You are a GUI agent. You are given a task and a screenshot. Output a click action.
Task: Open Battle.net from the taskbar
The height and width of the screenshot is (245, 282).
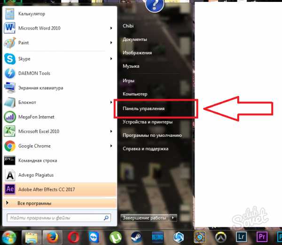(x=157, y=237)
